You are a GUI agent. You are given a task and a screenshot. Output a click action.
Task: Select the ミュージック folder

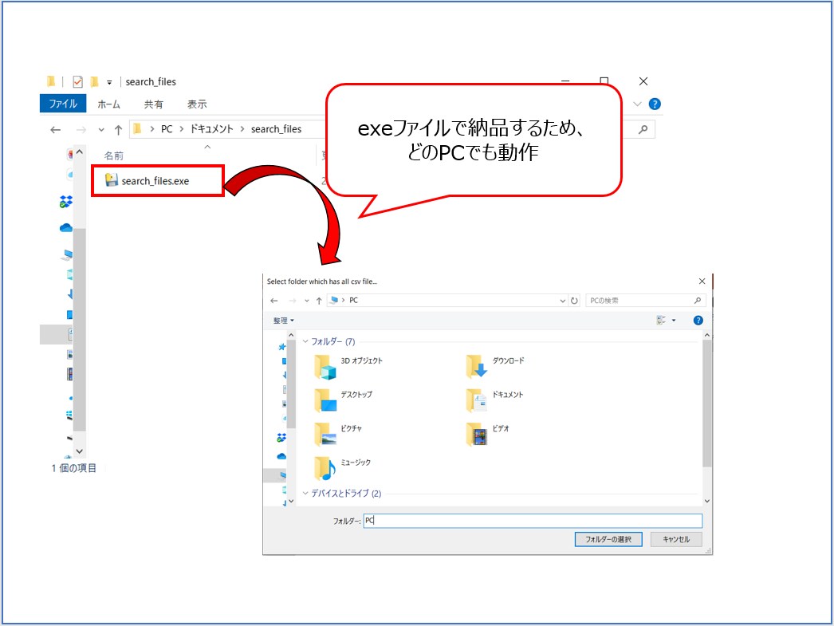(x=343, y=468)
